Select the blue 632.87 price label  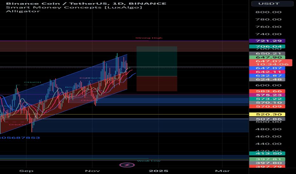[x=267, y=76]
